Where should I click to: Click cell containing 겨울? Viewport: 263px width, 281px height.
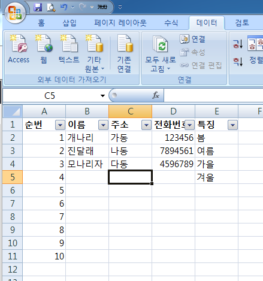(x=217, y=177)
